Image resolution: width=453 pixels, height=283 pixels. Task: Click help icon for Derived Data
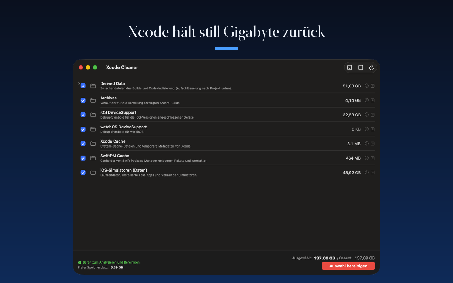[367, 86]
